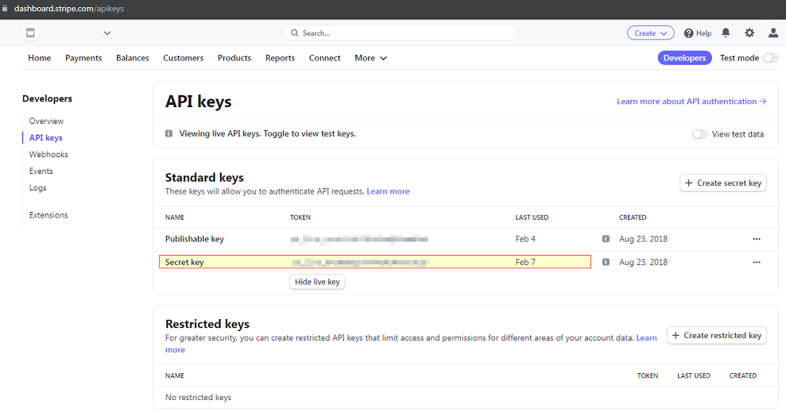Click the Hide live key button
The height and width of the screenshot is (412, 786).
pos(317,282)
